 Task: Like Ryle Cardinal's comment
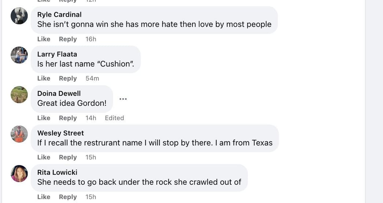pos(44,39)
